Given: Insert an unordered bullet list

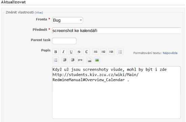Looking at the screenshot, I should [x=120, y=52].
